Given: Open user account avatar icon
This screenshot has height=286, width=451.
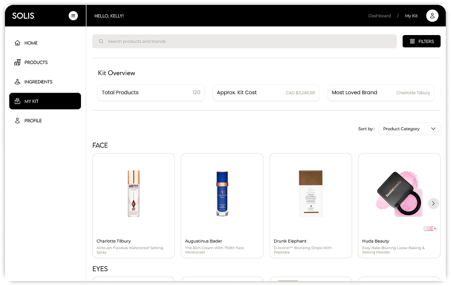Looking at the screenshot, I should click(432, 16).
